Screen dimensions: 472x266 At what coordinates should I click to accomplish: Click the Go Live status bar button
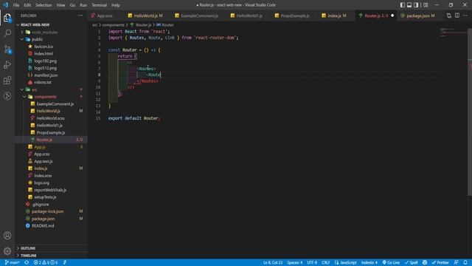(x=391, y=262)
